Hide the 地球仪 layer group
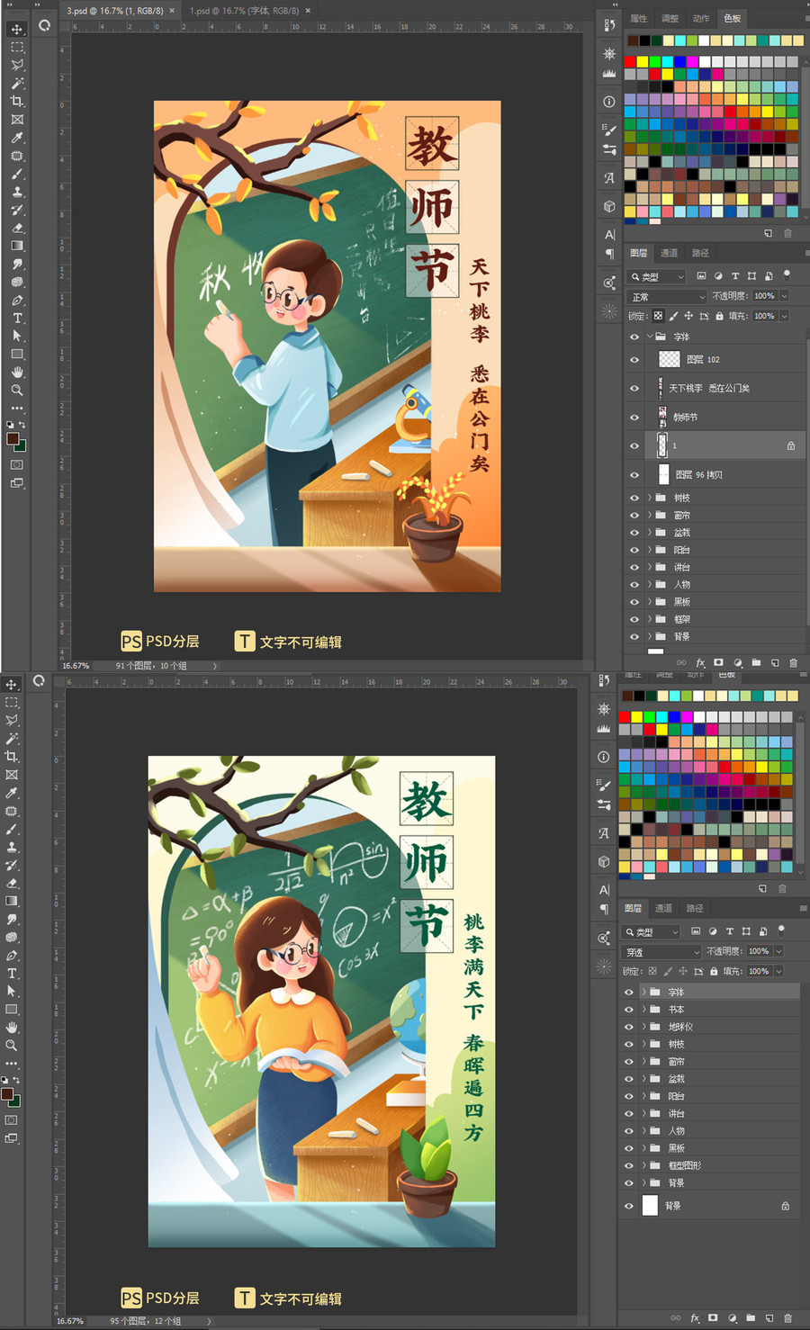Viewport: 810px width, 1330px height. (x=629, y=1027)
